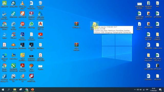Select the Equipo computer icon

point(4,36)
